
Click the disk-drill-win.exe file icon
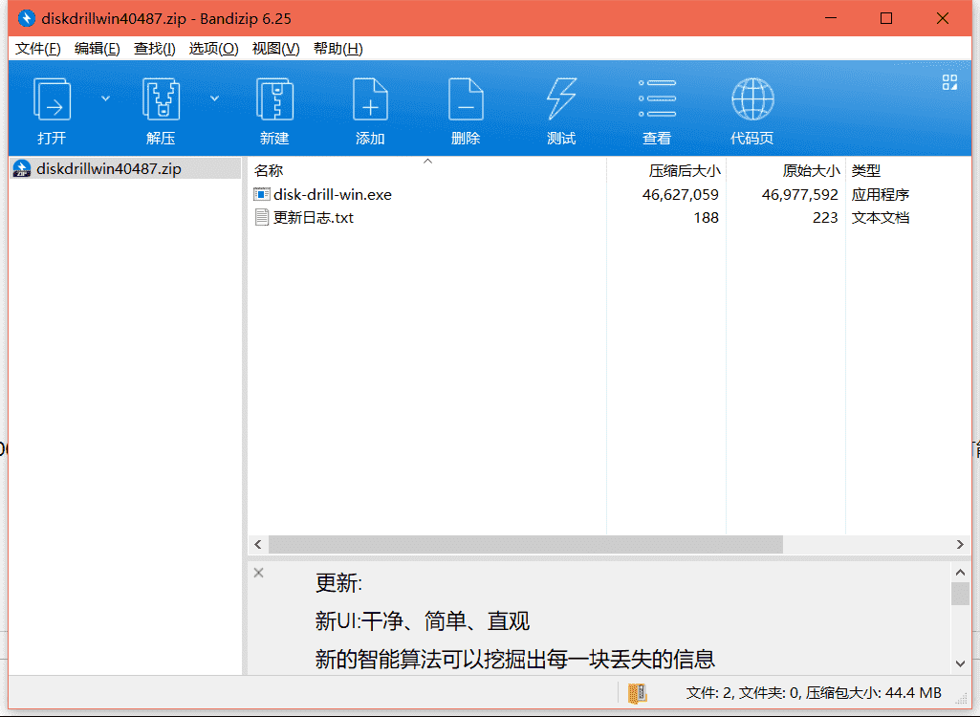(x=261, y=194)
